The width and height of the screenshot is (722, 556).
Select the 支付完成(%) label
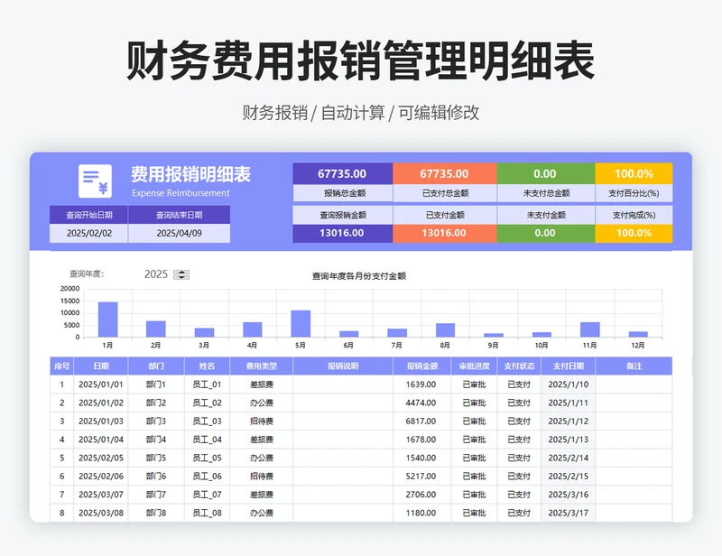coord(634,215)
